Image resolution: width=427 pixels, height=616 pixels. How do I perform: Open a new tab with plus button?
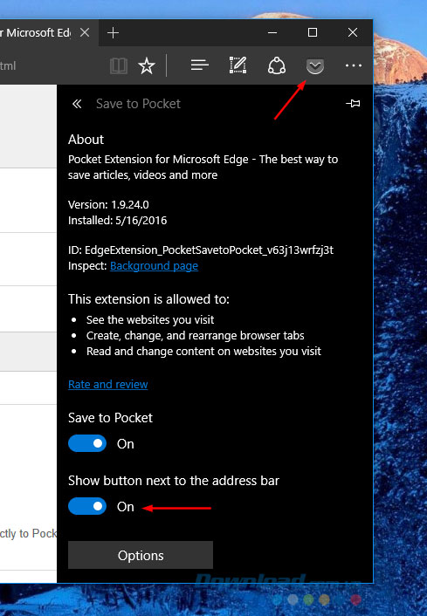(x=113, y=33)
